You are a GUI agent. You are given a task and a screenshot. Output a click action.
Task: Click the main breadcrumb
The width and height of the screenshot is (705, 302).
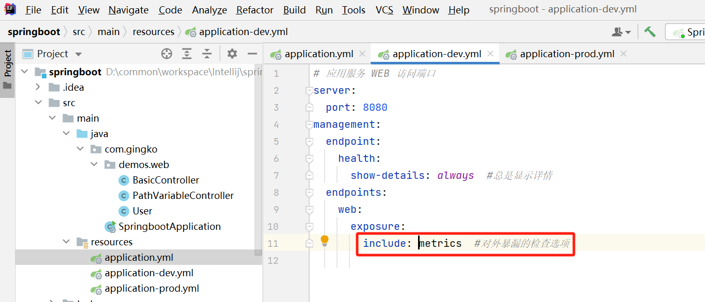108,31
